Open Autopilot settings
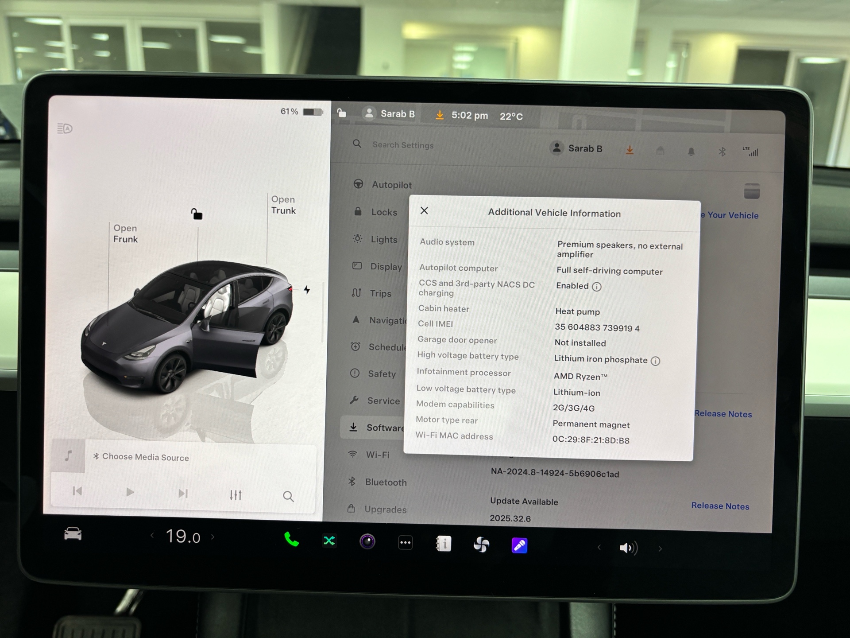850x638 pixels. [382, 184]
